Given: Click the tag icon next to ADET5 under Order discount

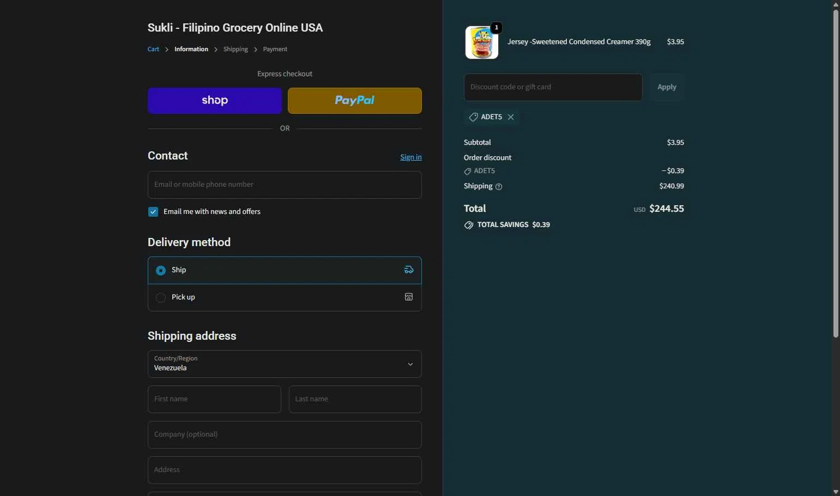Looking at the screenshot, I should (468, 172).
